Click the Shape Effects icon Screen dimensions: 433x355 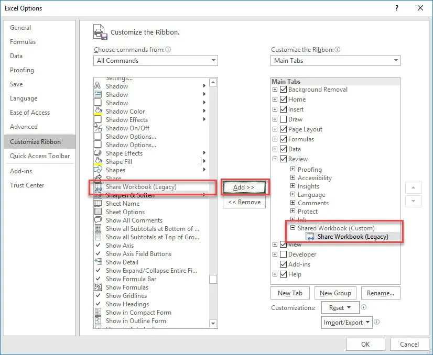[x=98, y=153]
